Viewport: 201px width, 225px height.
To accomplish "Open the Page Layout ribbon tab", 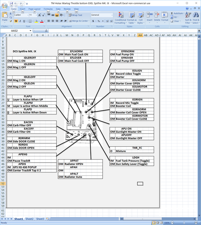I will [35, 9].
